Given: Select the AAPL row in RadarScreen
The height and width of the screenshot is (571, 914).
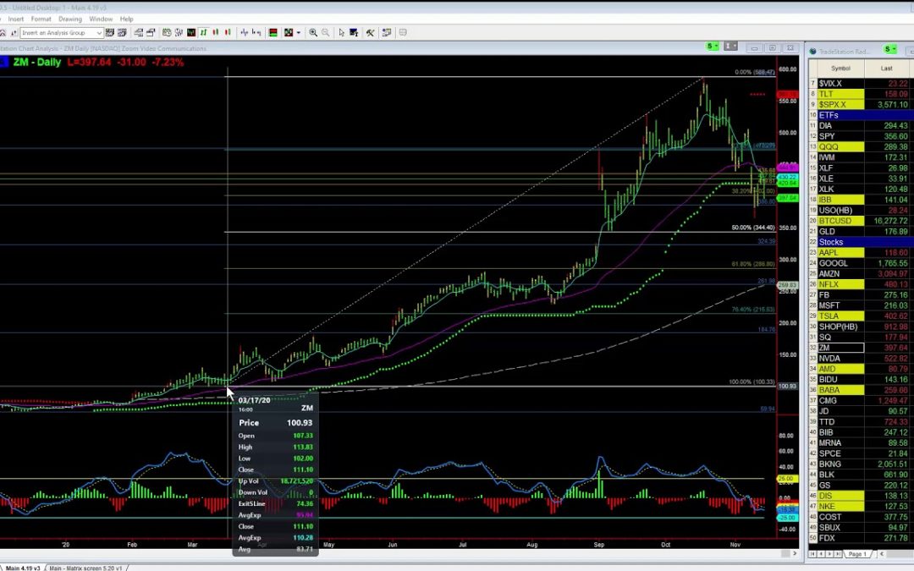Looking at the screenshot, I should (x=861, y=252).
